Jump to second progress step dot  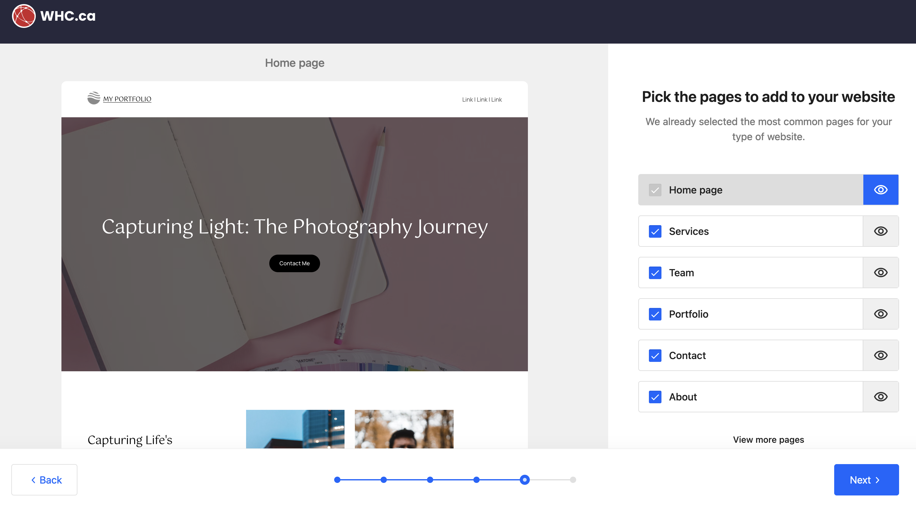coord(383,480)
